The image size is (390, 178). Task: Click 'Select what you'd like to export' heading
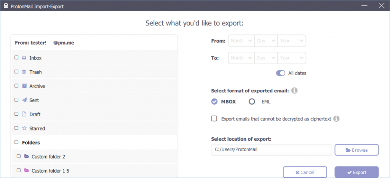[x=194, y=23]
